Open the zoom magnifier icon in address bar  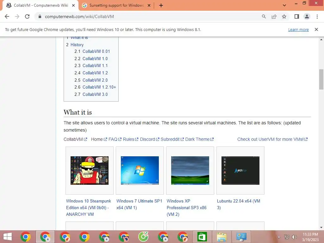tap(264, 16)
